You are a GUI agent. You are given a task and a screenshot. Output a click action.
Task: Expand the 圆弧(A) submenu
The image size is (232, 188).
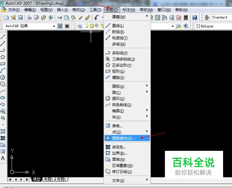click(127, 86)
